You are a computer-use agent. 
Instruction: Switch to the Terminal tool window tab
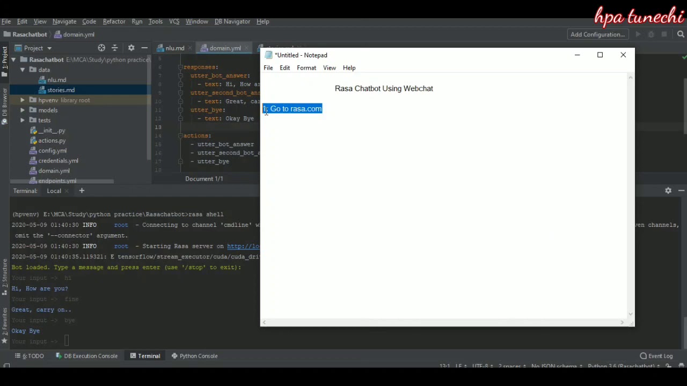click(145, 356)
